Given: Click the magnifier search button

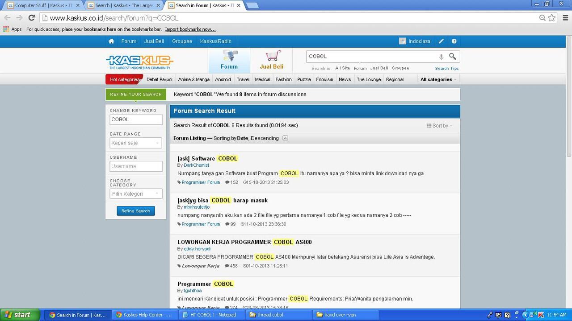Looking at the screenshot, I should click(453, 56).
